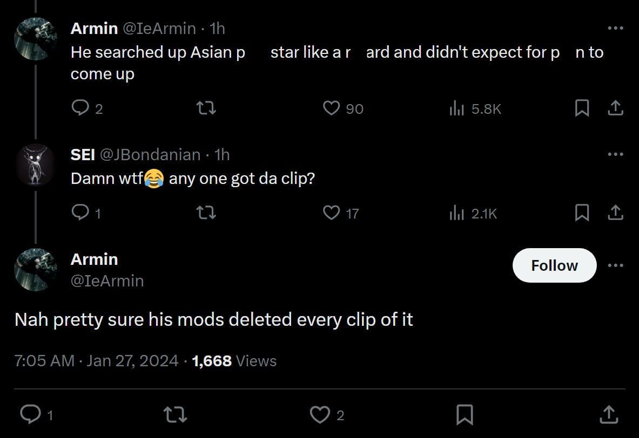Like Armin's tweet showing 90 likes
The height and width of the screenshot is (438, 639).
[331, 108]
